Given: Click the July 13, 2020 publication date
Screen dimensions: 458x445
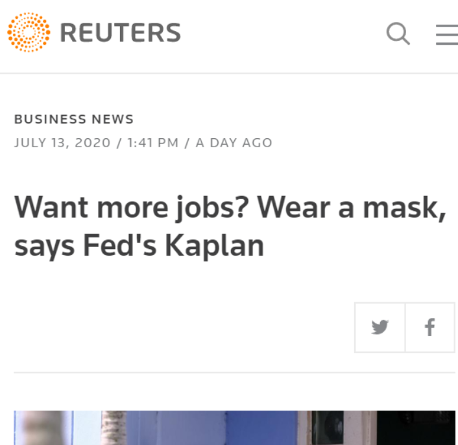Looking at the screenshot, I should (x=62, y=143).
